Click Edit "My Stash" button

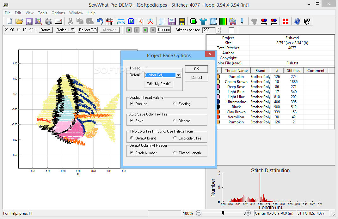[159, 84]
